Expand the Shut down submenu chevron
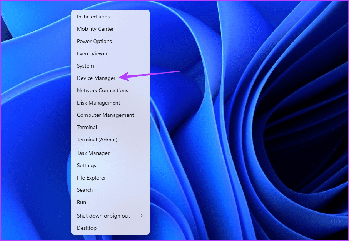This screenshot has width=349, height=241. (x=142, y=216)
